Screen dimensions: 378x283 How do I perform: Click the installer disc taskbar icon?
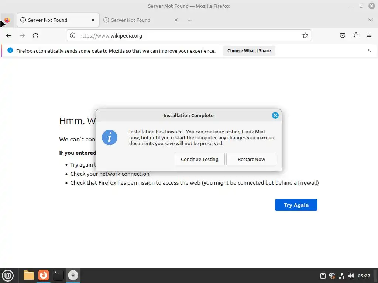coord(73,275)
